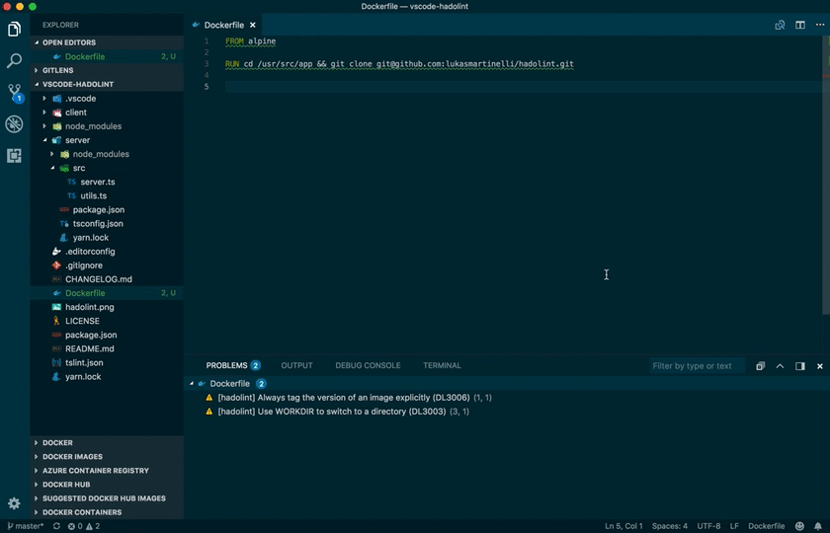Open the Extensions view icon

(14, 156)
